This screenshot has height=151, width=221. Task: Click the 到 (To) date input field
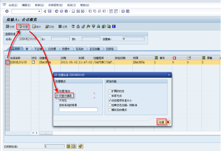point(91,39)
